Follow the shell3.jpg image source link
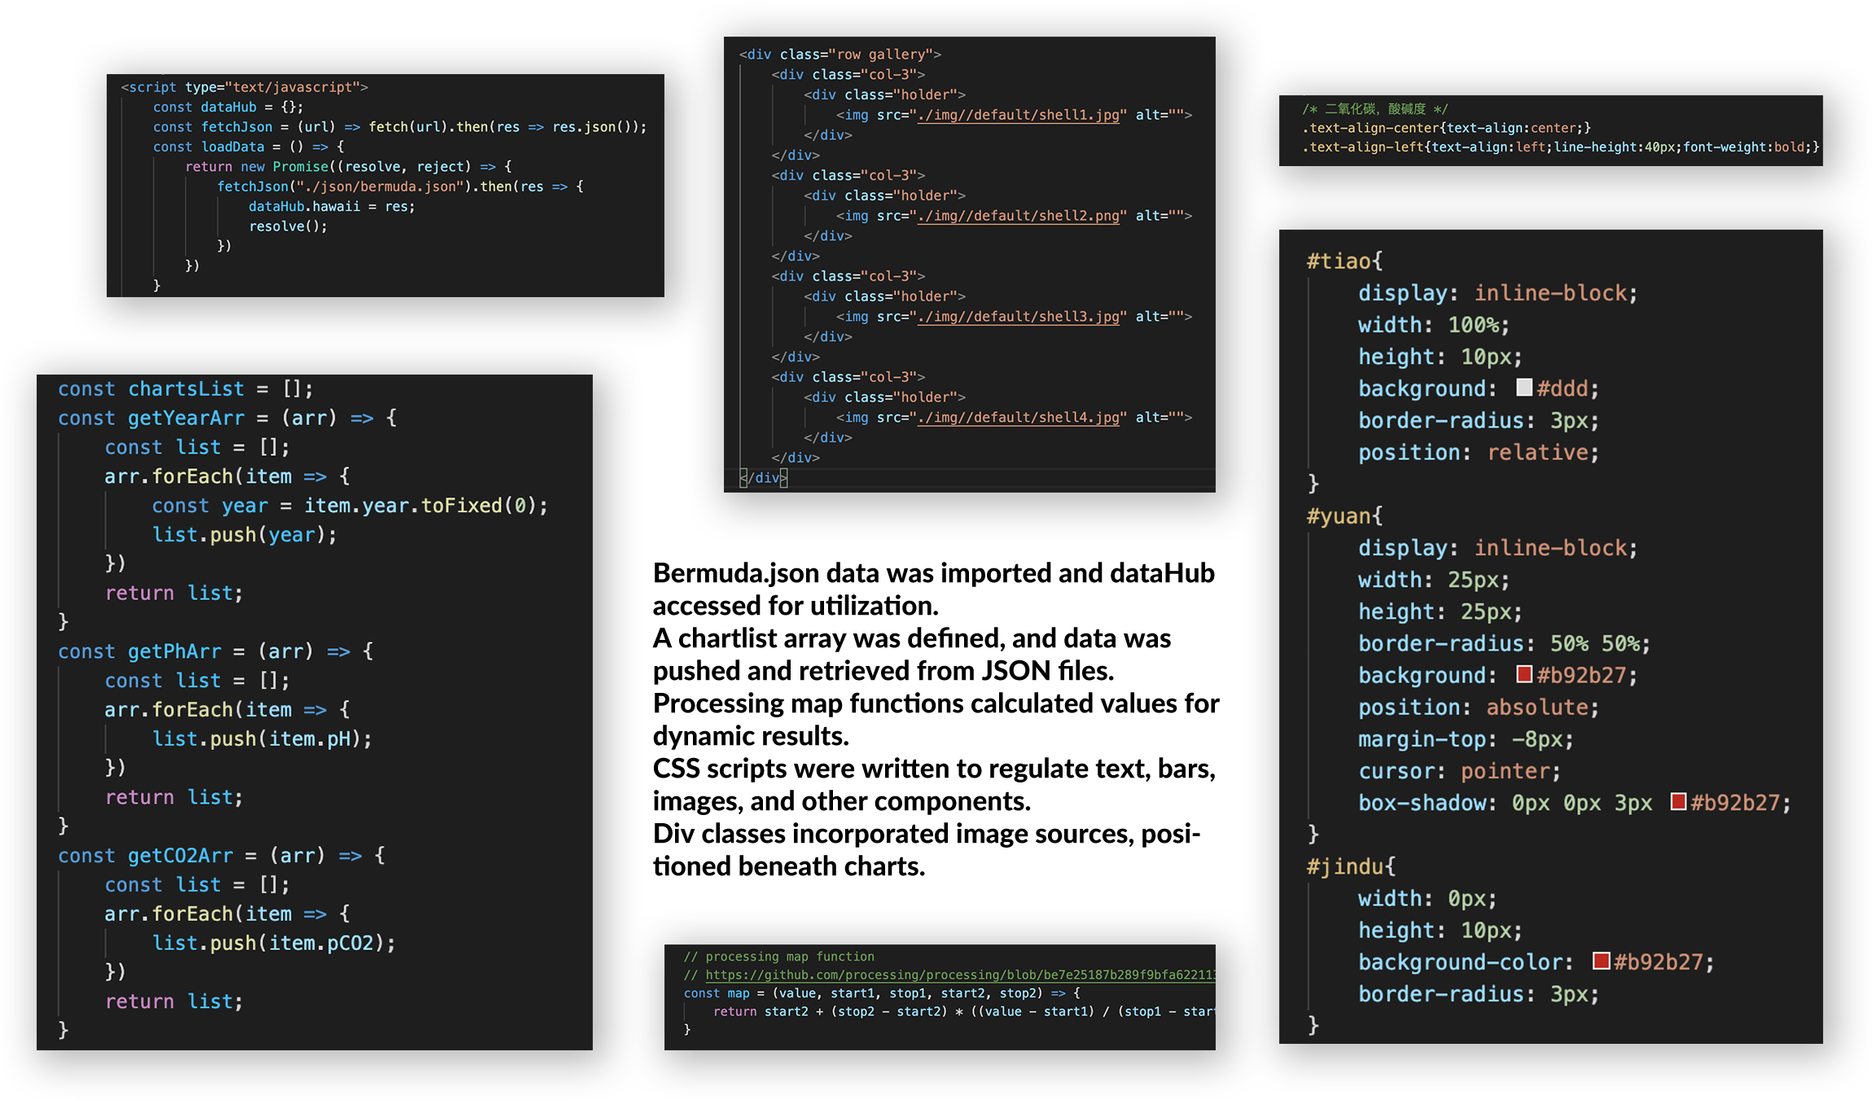This screenshot has width=1872, height=1100. (x=1018, y=317)
